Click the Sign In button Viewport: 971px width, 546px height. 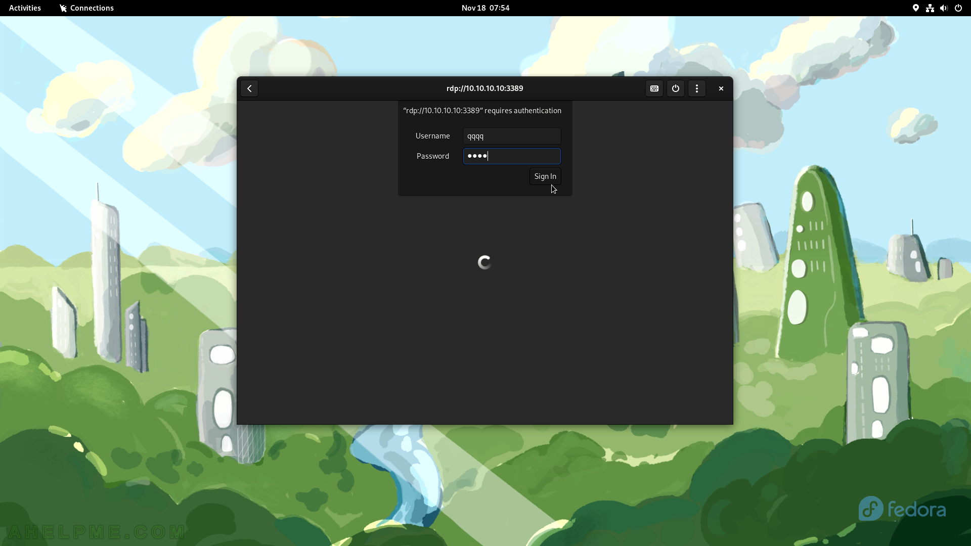(545, 176)
